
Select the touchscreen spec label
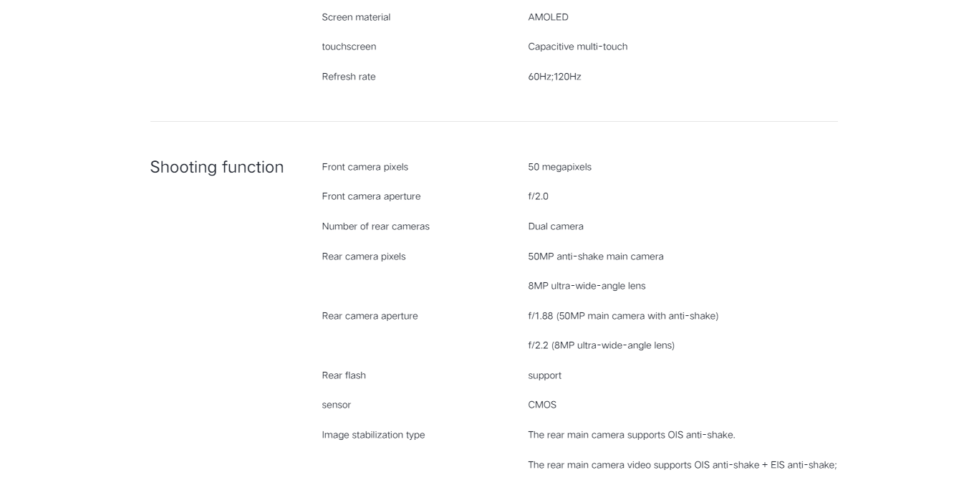pyautogui.click(x=349, y=47)
